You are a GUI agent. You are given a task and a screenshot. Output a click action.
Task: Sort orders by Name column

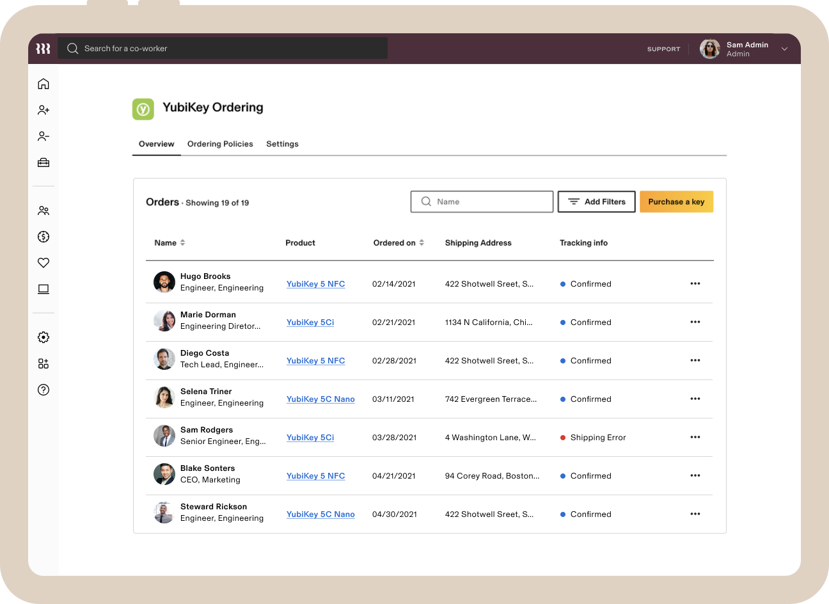pos(170,242)
